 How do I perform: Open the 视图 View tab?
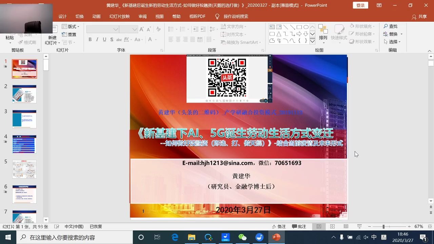point(160,16)
